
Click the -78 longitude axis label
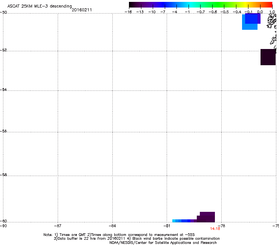[x=222, y=226]
